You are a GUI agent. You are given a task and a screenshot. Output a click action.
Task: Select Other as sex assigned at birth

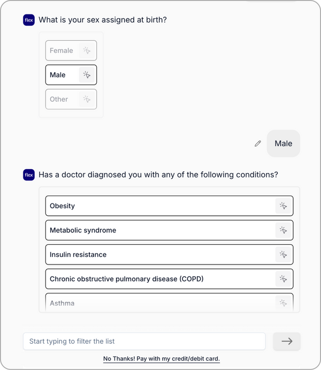click(59, 99)
